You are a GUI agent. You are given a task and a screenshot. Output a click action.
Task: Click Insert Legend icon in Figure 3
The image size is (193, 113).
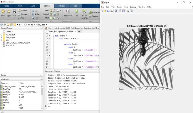pyautogui.click(x=124, y=11)
